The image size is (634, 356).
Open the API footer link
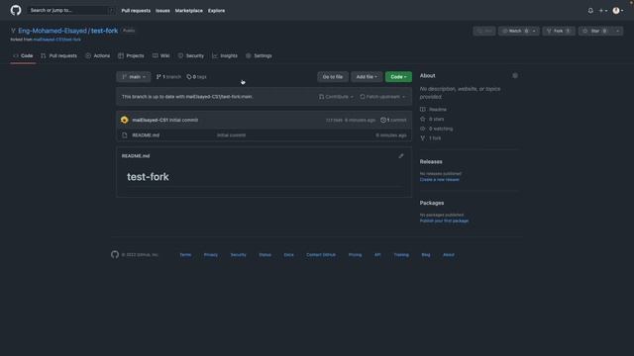pyautogui.click(x=377, y=255)
